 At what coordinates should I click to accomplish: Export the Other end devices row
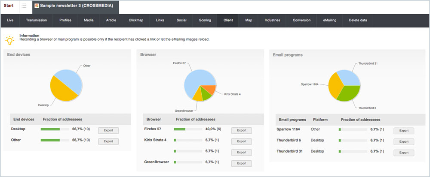(x=108, y=141)
